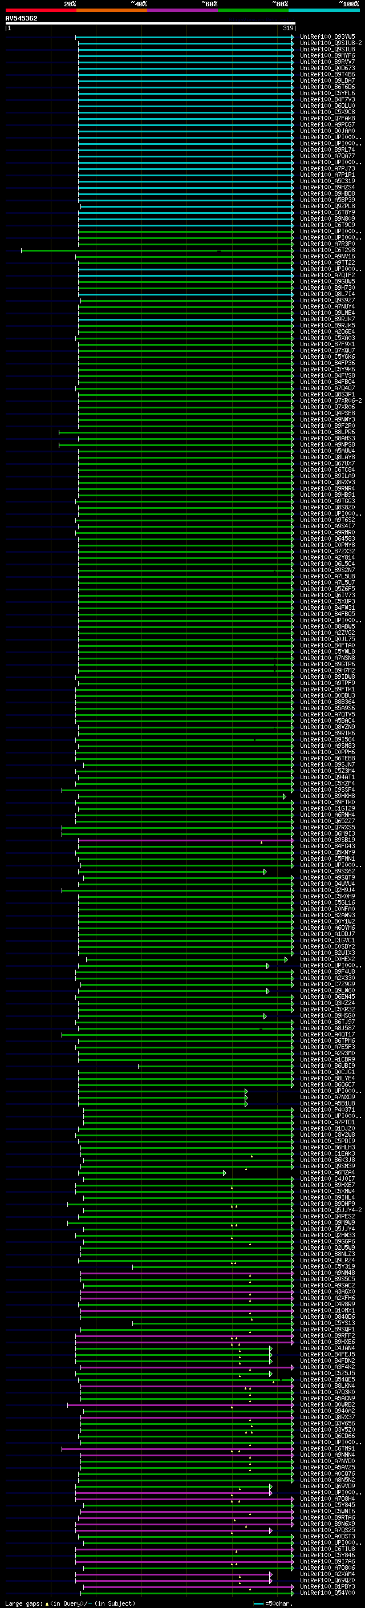
Task: Click the UniRef100_Q54Y00 hit label
Action: point(327,1593)
